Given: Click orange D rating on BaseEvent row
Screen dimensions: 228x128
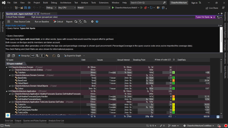Looking at the screenshot, I should [174, 80].
